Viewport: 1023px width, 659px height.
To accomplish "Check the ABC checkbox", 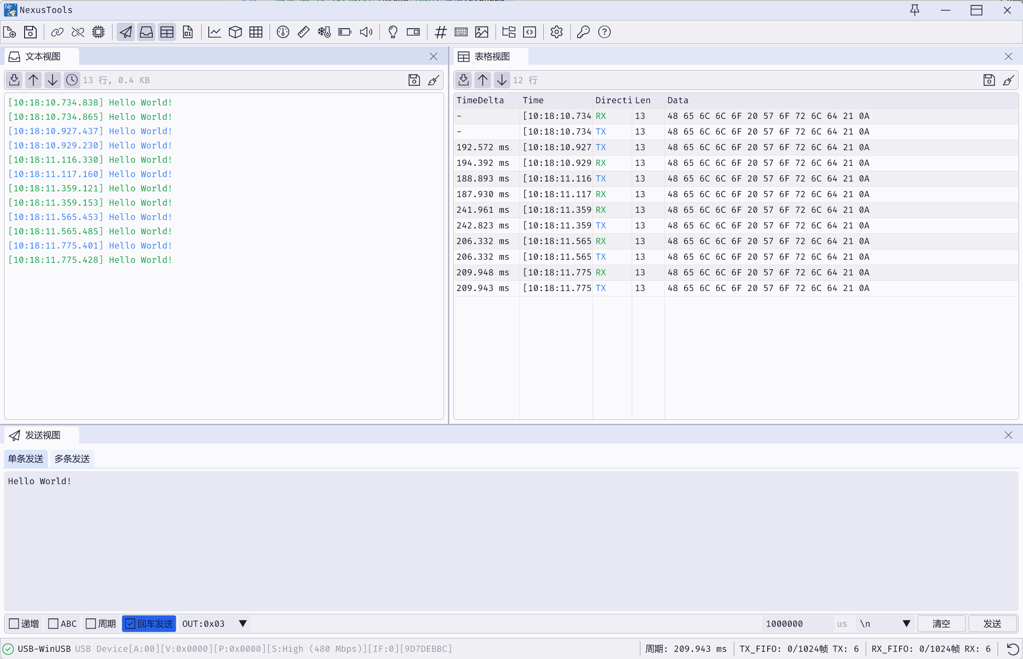I will (53, 624).
